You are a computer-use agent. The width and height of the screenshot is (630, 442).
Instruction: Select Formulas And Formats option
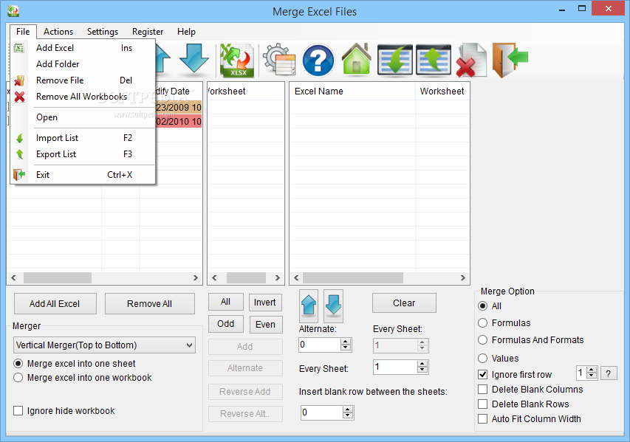[x=483, y=339]
